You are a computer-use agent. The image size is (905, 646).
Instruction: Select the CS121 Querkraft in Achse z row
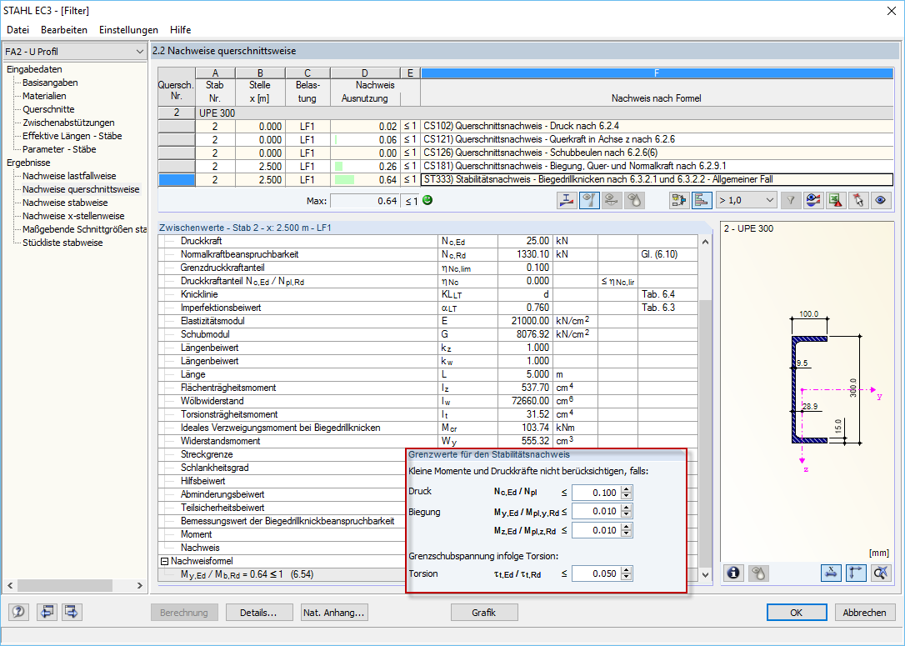tap(525, 139)
